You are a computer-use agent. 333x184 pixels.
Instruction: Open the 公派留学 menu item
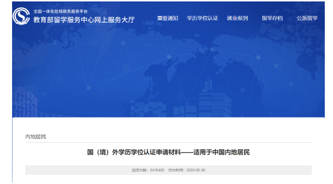(x=307, y=18)
